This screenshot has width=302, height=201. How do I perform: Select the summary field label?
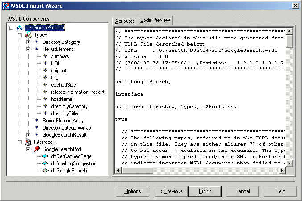point(60,56)
